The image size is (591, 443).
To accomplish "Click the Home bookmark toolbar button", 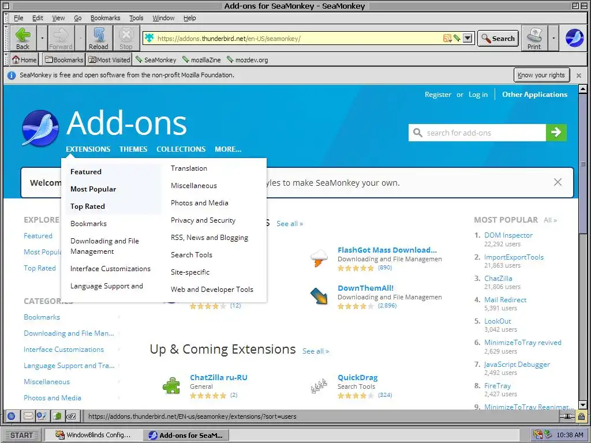I will point(24,59).
